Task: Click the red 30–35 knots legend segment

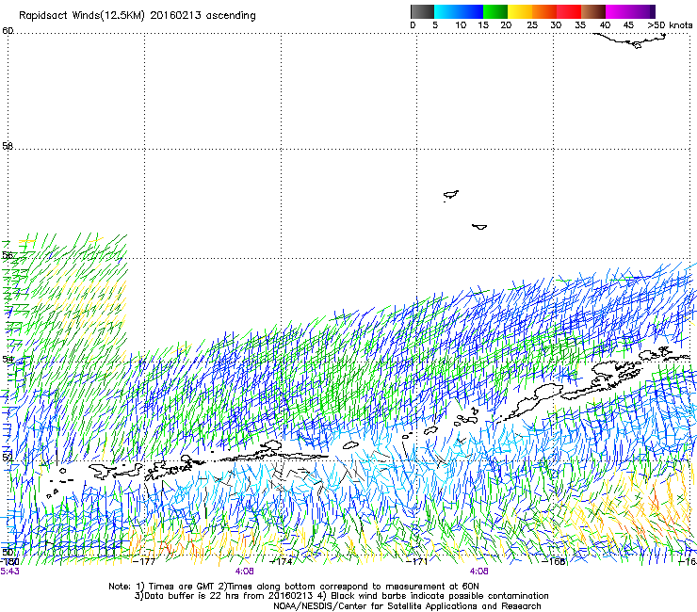Action: [569, 11]
